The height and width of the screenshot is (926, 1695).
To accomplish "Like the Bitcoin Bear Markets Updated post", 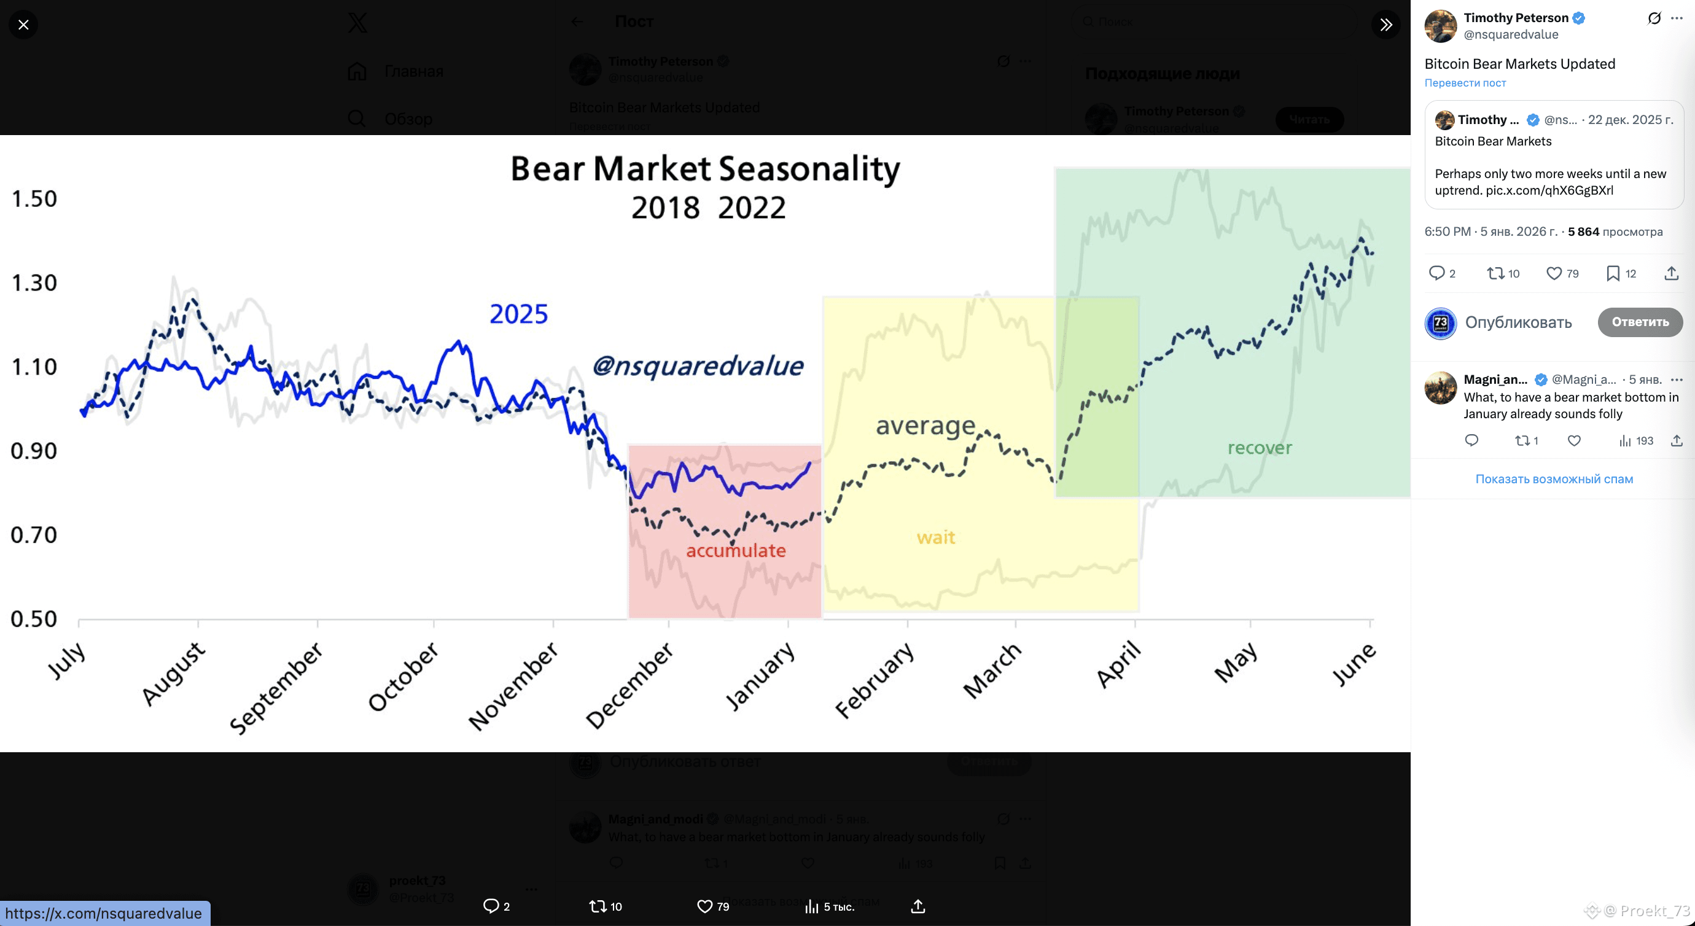I will coord(1554,273).
